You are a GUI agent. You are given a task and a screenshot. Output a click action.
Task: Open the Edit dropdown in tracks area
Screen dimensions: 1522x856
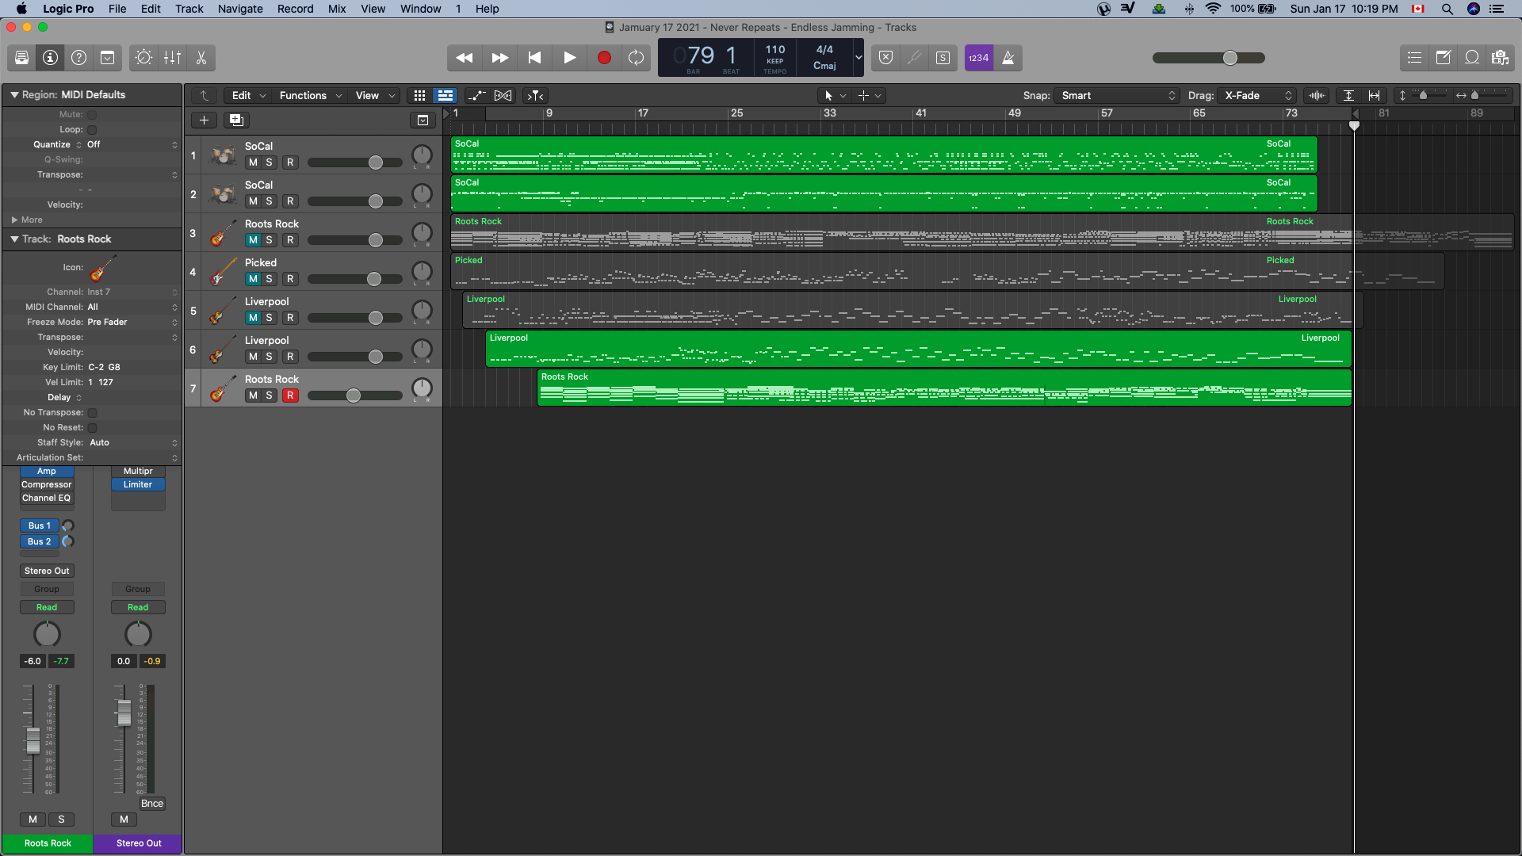[x=248, y=95]
